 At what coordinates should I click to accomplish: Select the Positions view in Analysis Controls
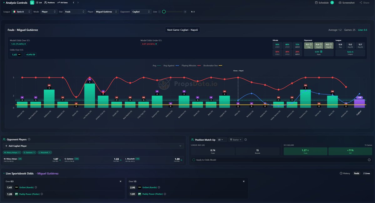tap(49, 3)
